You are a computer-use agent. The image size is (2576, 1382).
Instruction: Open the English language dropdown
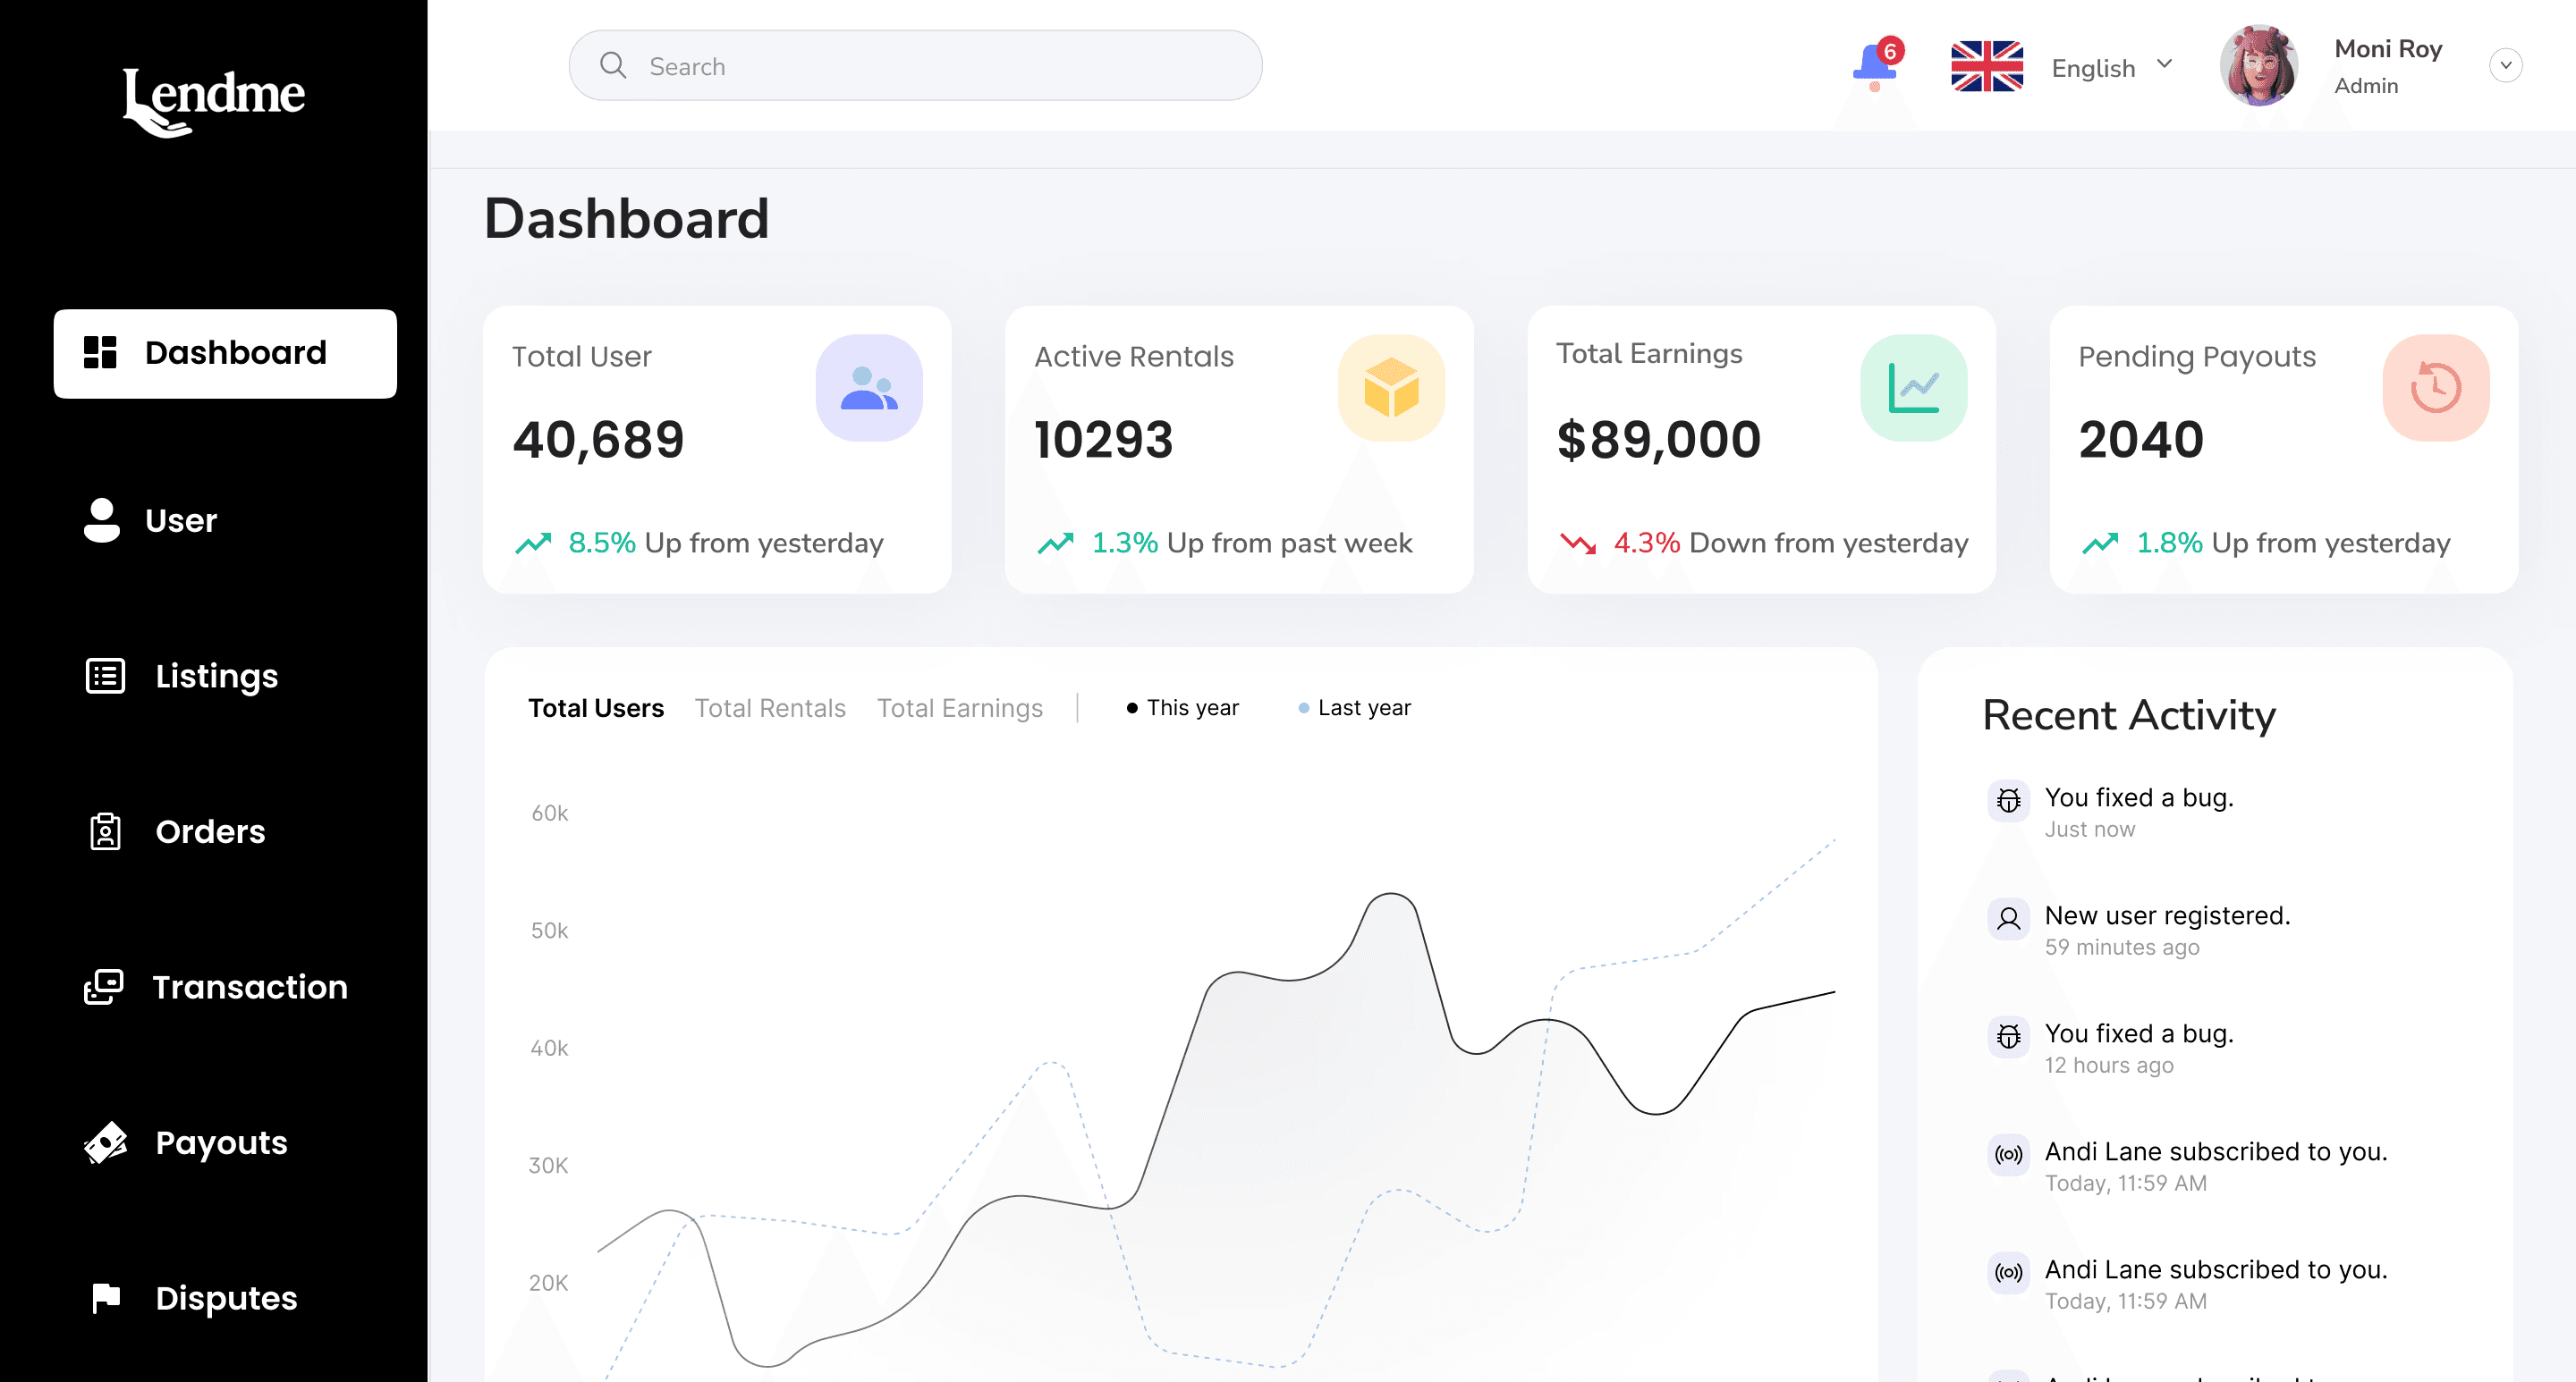click(2110, 67)
